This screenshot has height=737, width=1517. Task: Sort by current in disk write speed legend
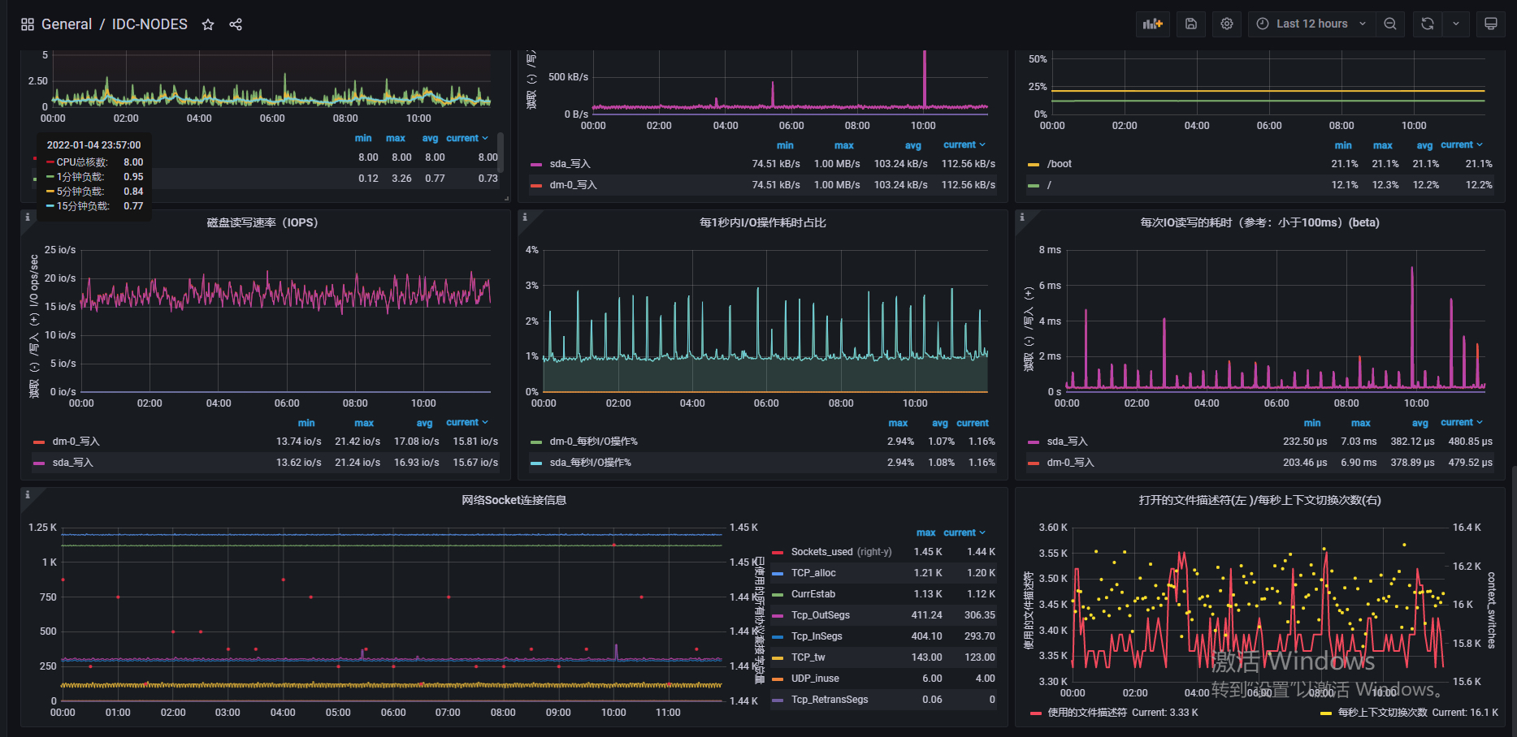pyautogui.click(x=964, y=144)
